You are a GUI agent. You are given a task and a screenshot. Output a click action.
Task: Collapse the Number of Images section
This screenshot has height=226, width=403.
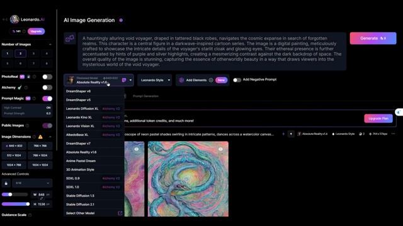(50, 45)
